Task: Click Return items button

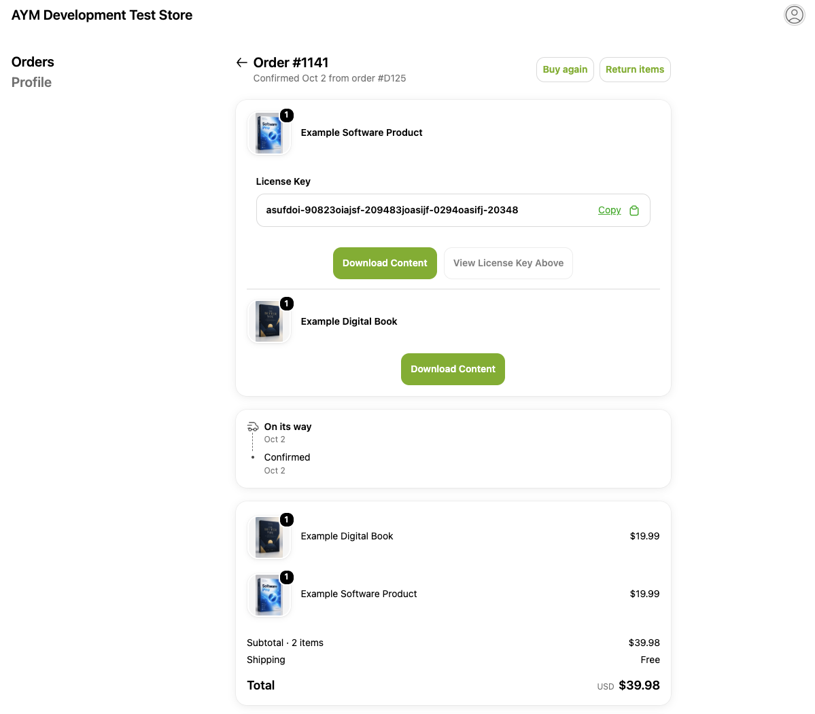Action: pyautogui.click(x=635, y=69)
